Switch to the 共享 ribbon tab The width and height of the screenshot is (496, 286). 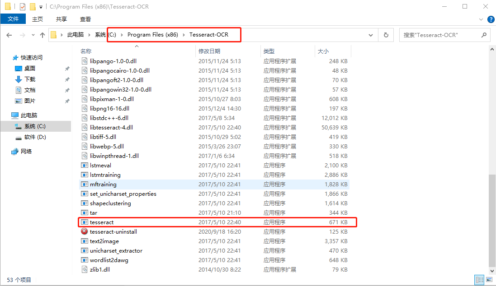[x=61, y=19]
